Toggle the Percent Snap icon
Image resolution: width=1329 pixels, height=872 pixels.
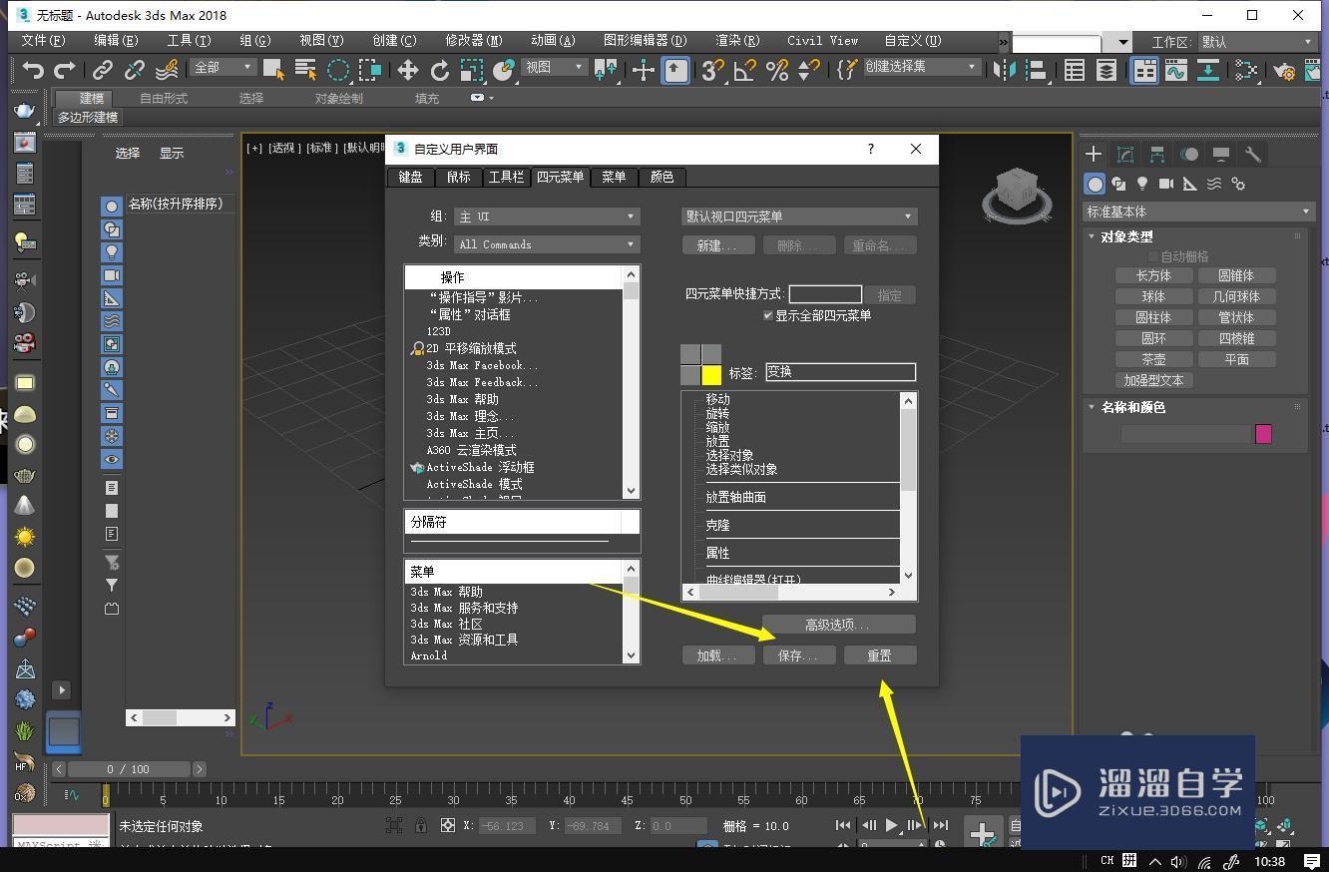pos(776,69)
